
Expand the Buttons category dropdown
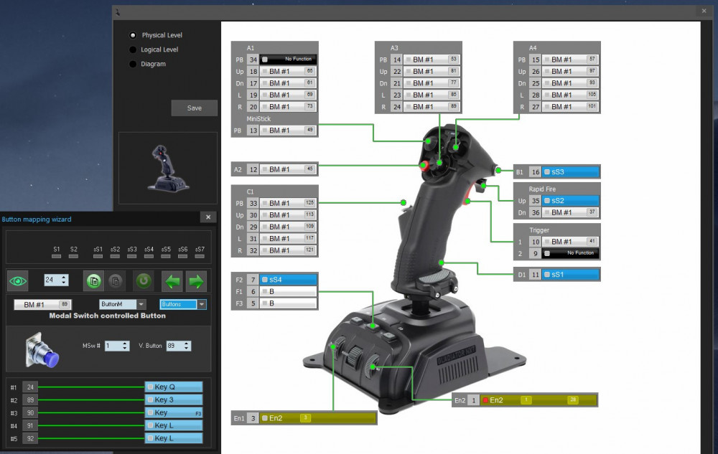pos(202,304)
